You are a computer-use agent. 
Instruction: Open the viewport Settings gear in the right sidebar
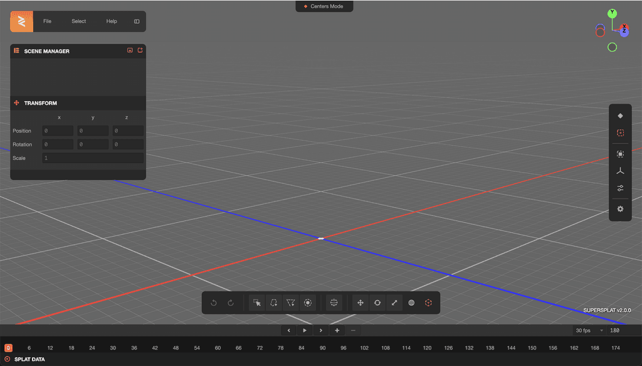click(x=620, y=209)
